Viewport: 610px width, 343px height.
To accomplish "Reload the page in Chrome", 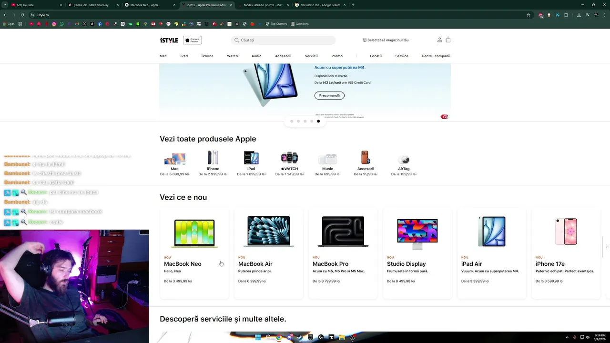I will (x=22, y=15).
